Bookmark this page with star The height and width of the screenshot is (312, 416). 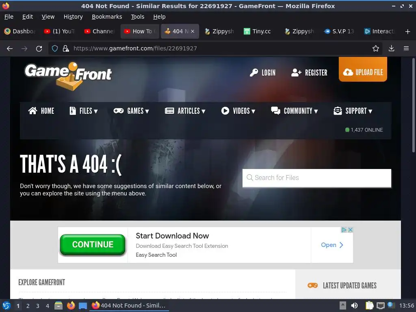coord(375,48)
